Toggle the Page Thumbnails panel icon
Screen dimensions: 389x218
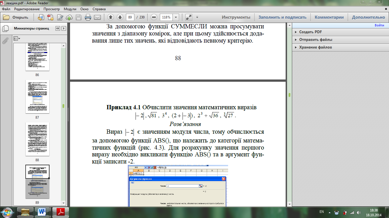pos(5,29)
